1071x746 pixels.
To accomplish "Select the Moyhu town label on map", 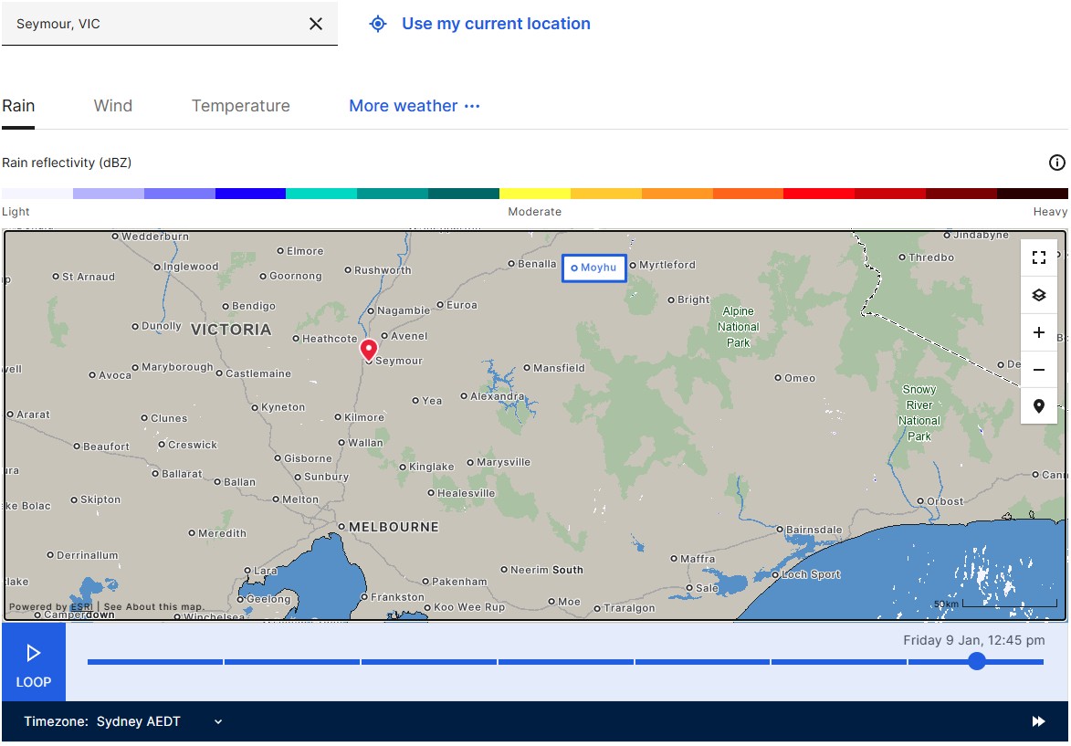I will pyautogui.click(x=594, y=268).
